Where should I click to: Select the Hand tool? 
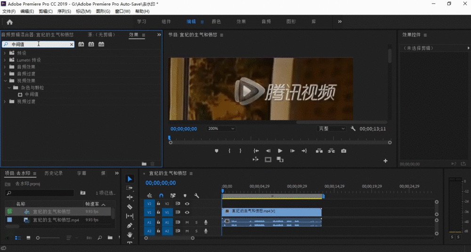click(x=130, y=235)
